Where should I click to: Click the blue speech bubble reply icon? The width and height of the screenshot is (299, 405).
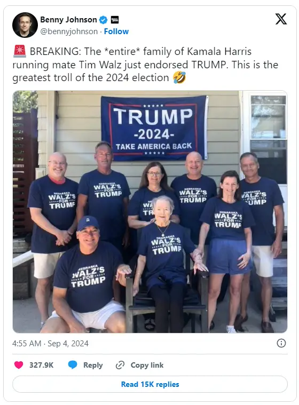73,364
